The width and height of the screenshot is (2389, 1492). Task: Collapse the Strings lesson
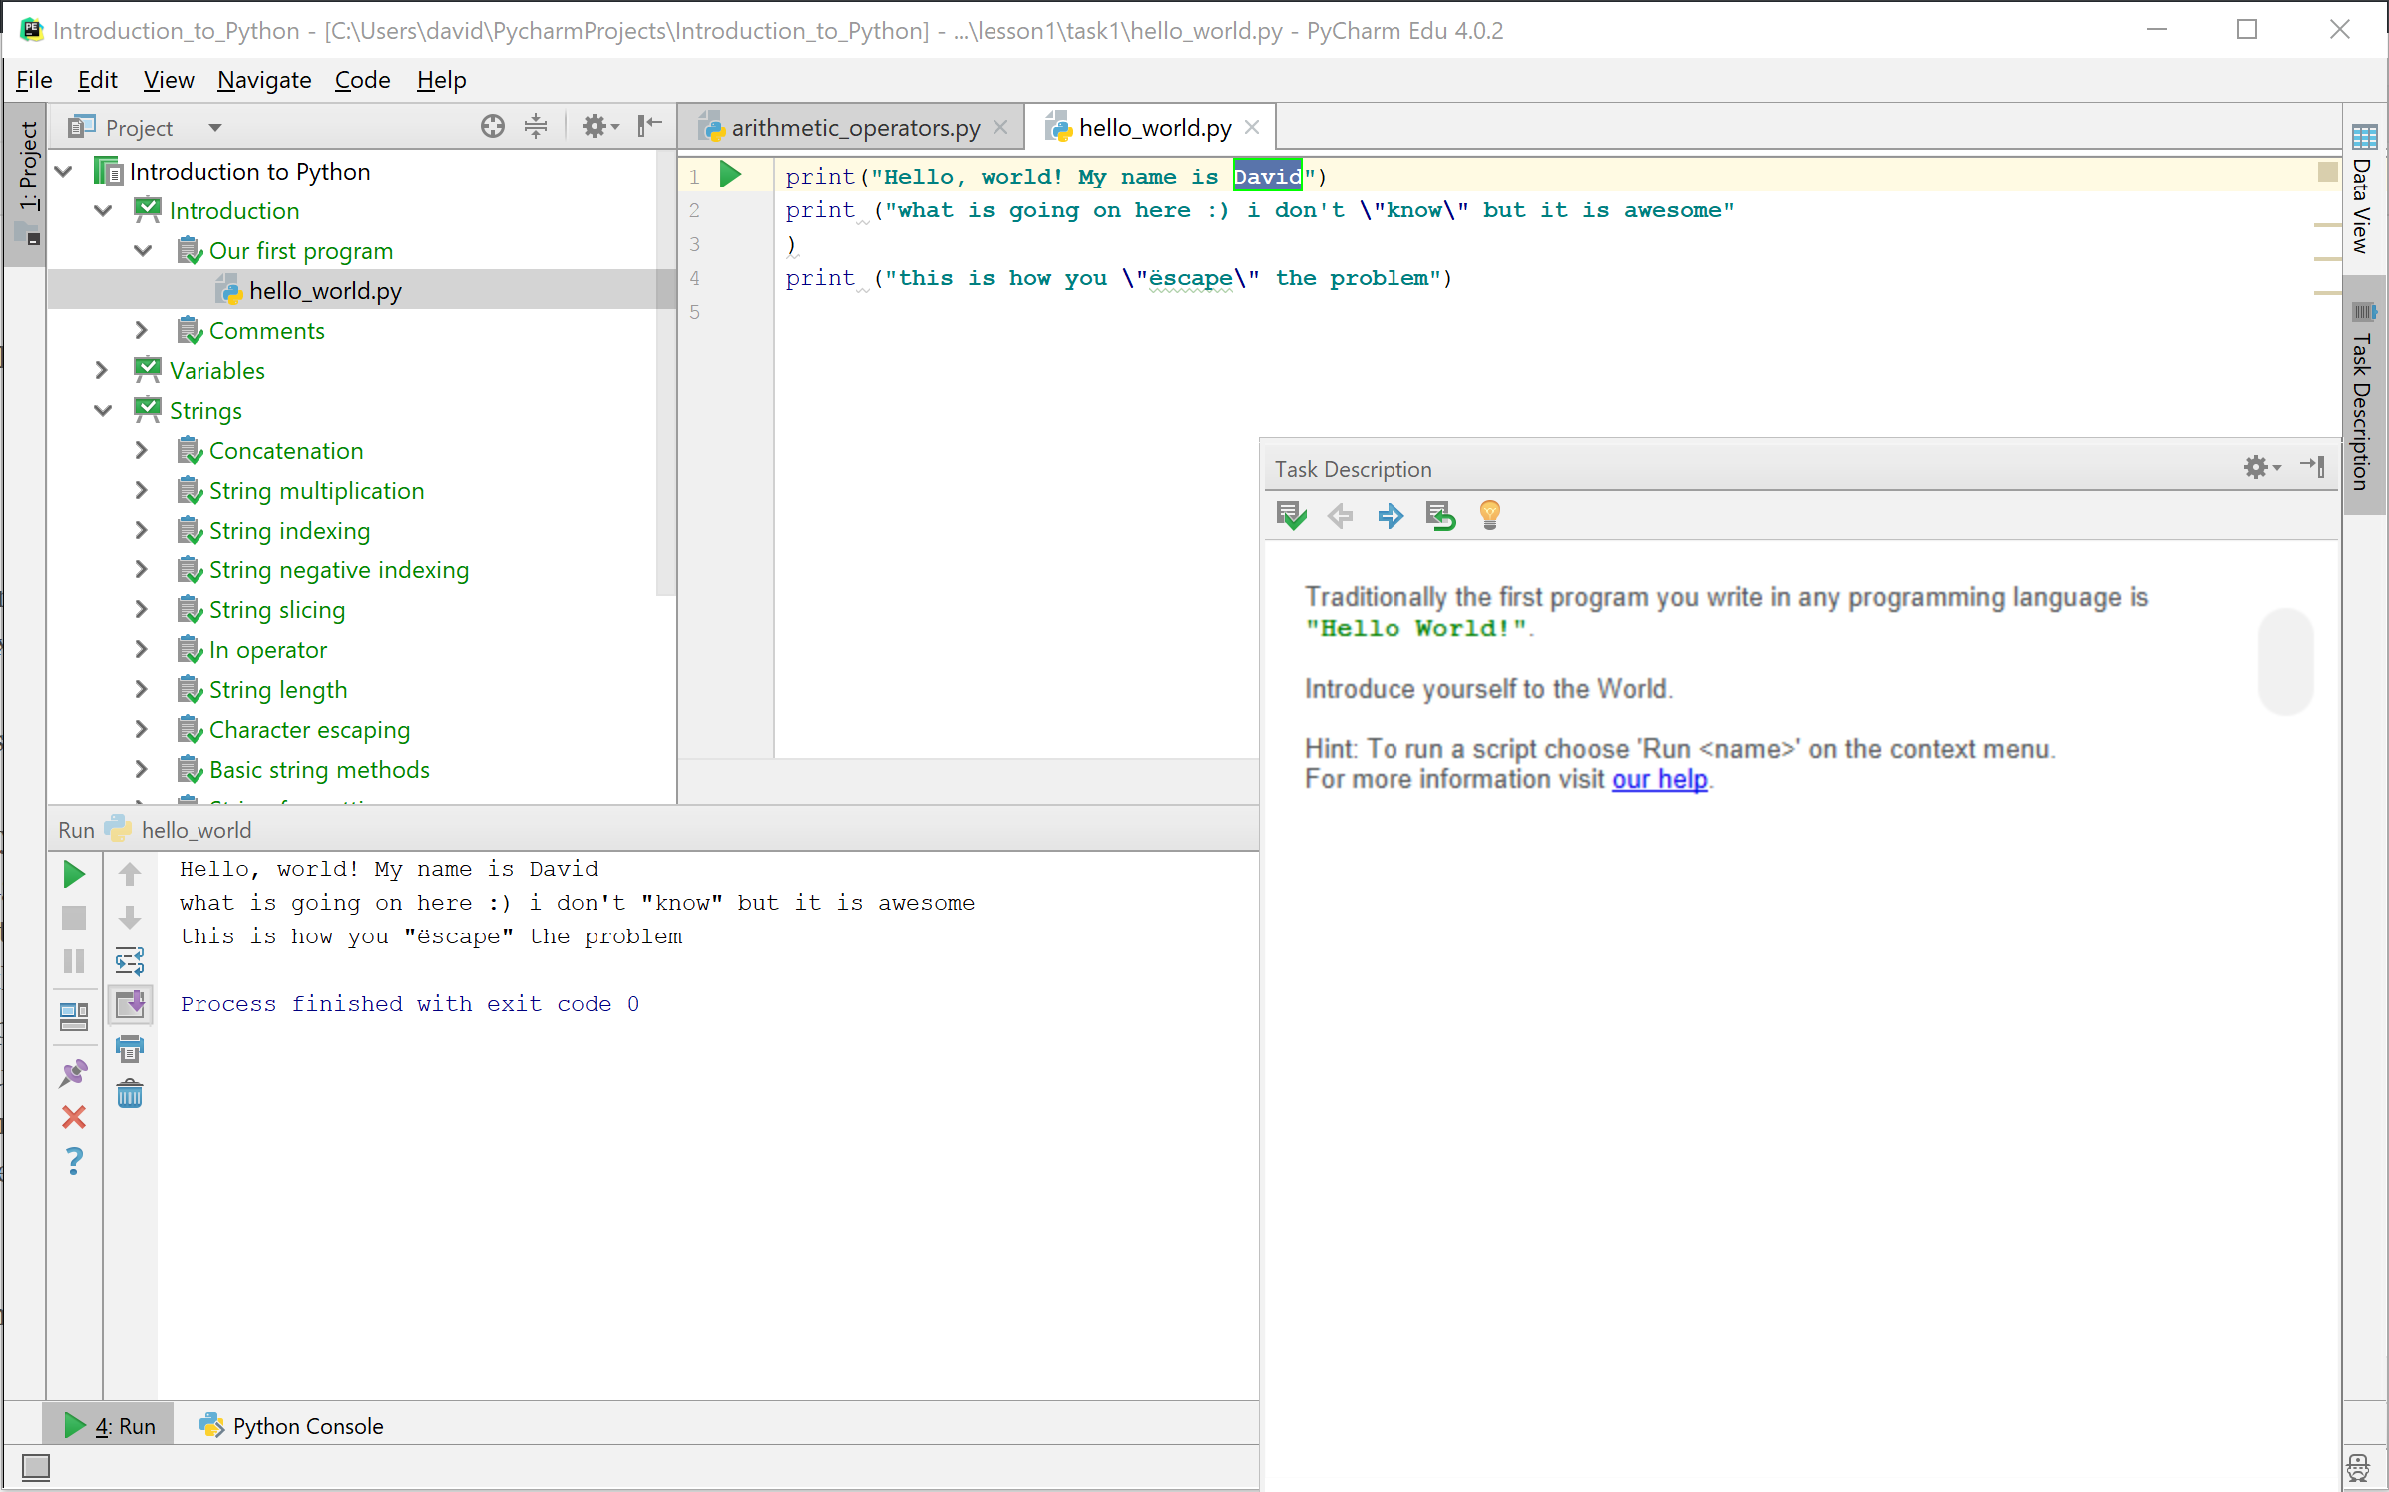pos(103,411)
